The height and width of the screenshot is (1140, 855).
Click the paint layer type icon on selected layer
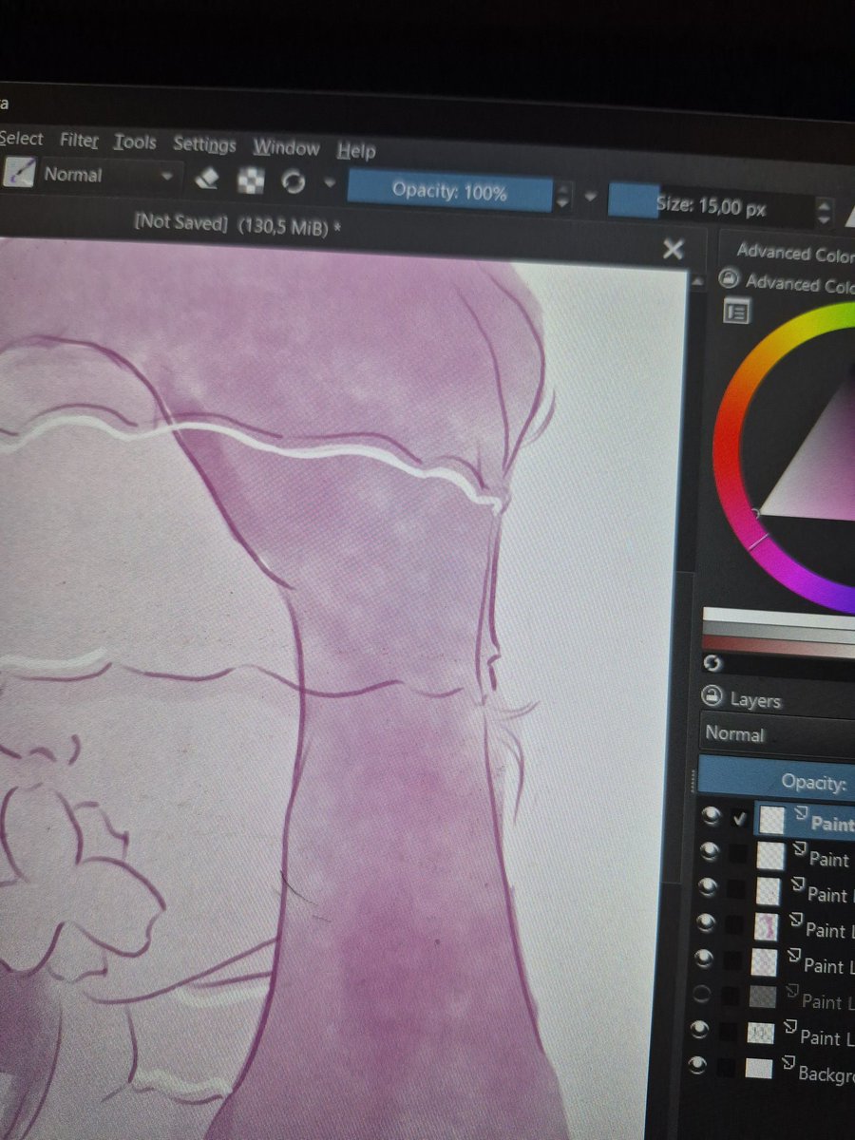[x=800, y=813]
